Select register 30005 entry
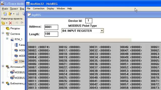This screenshot has height=90, width=161. click(x=39, y=60)
